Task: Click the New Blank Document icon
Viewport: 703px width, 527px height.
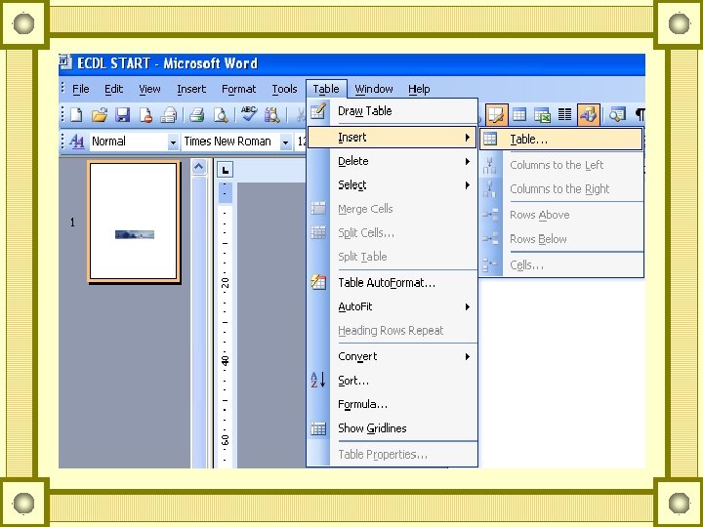Action: (77, 115)
